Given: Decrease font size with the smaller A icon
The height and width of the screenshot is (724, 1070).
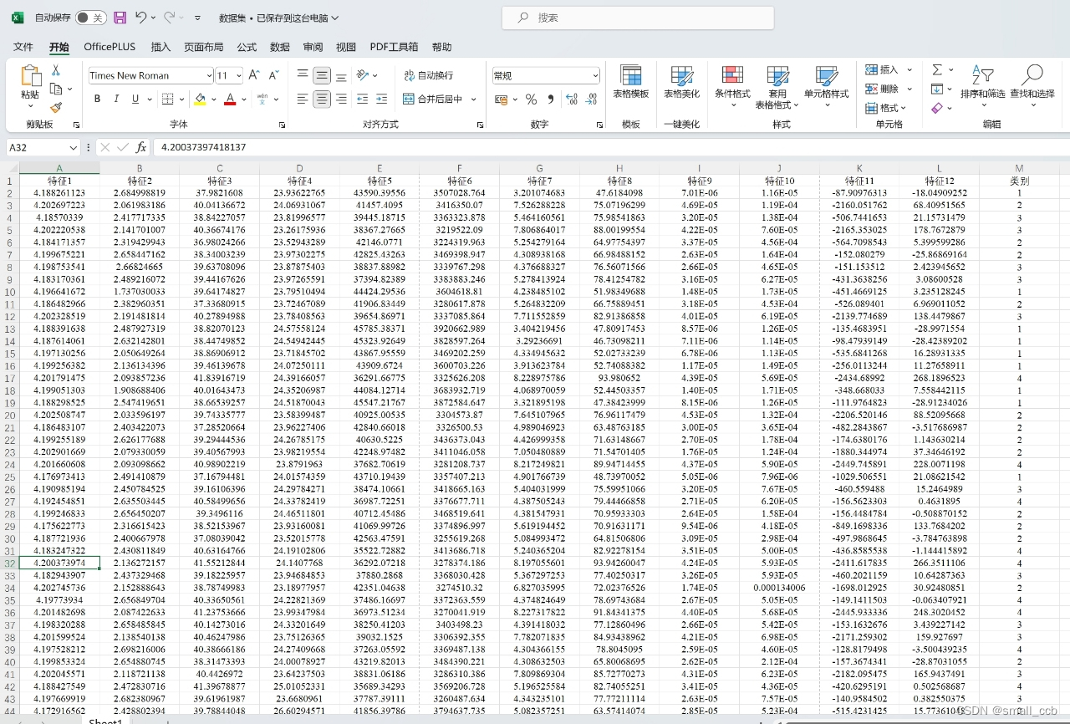Looking at the screenshot, I should (274, 75).
